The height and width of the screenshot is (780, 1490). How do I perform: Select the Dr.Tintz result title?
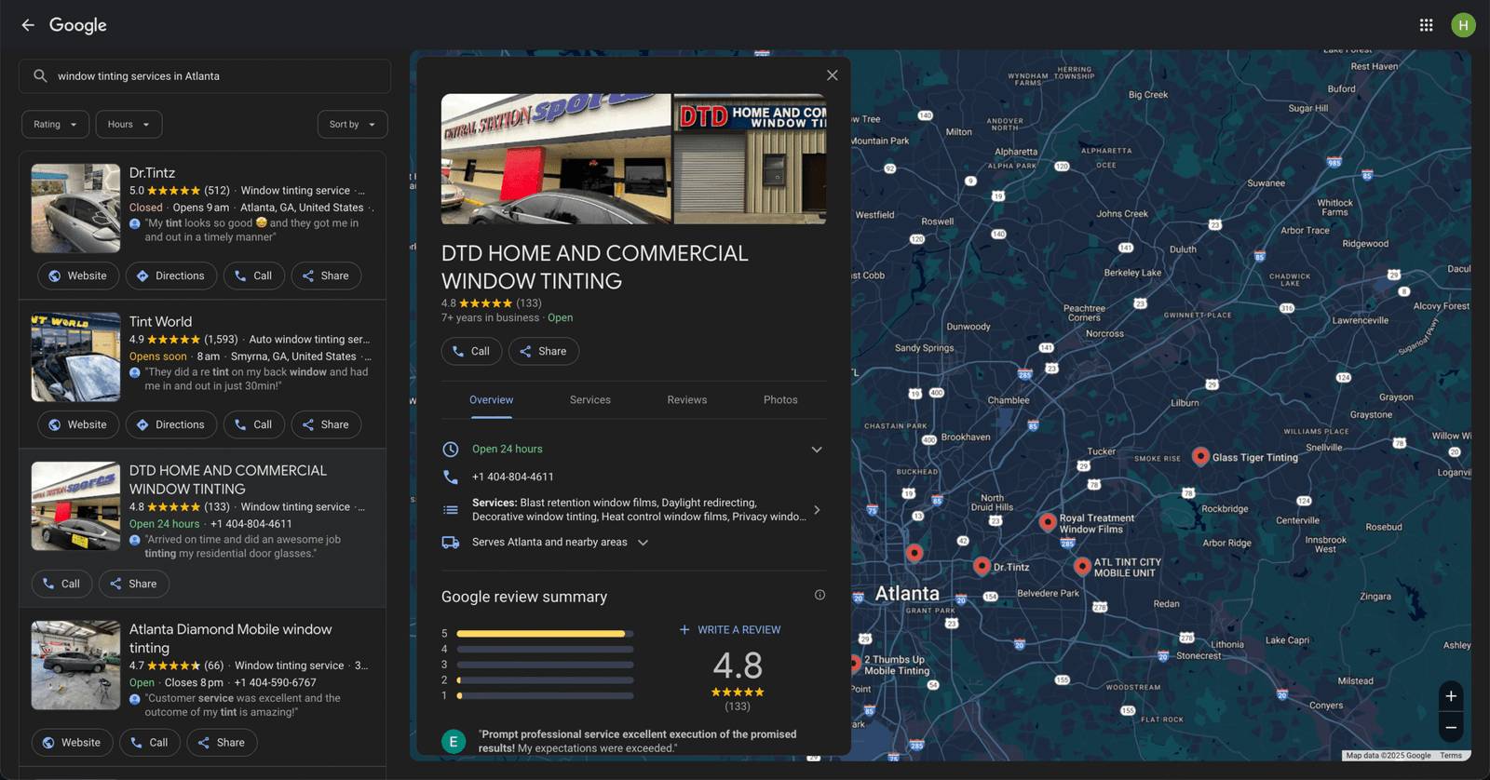pos(152,173)
